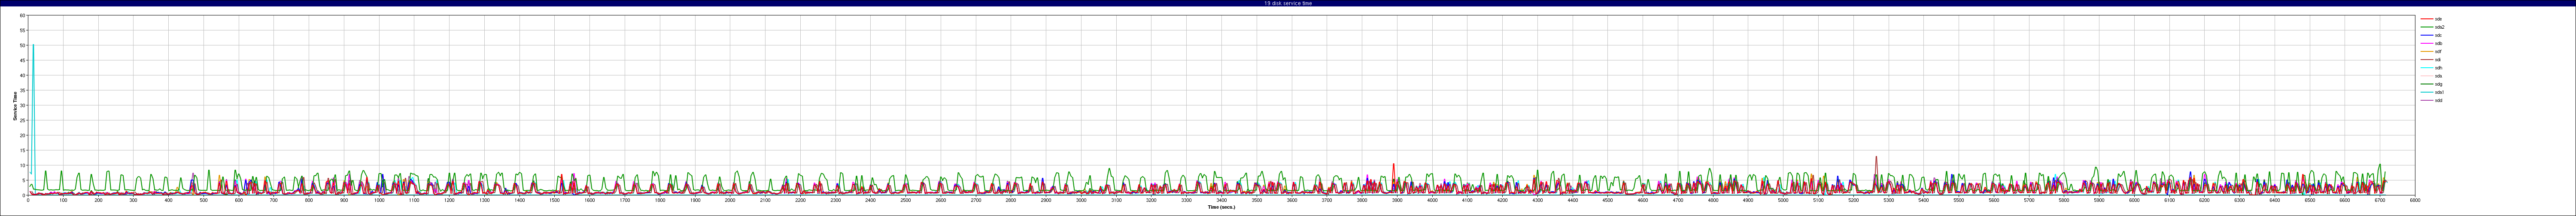Click the x-axis tick label 100
The image size is (2576, 216).
pyautogui.click(x=63, y=200)
